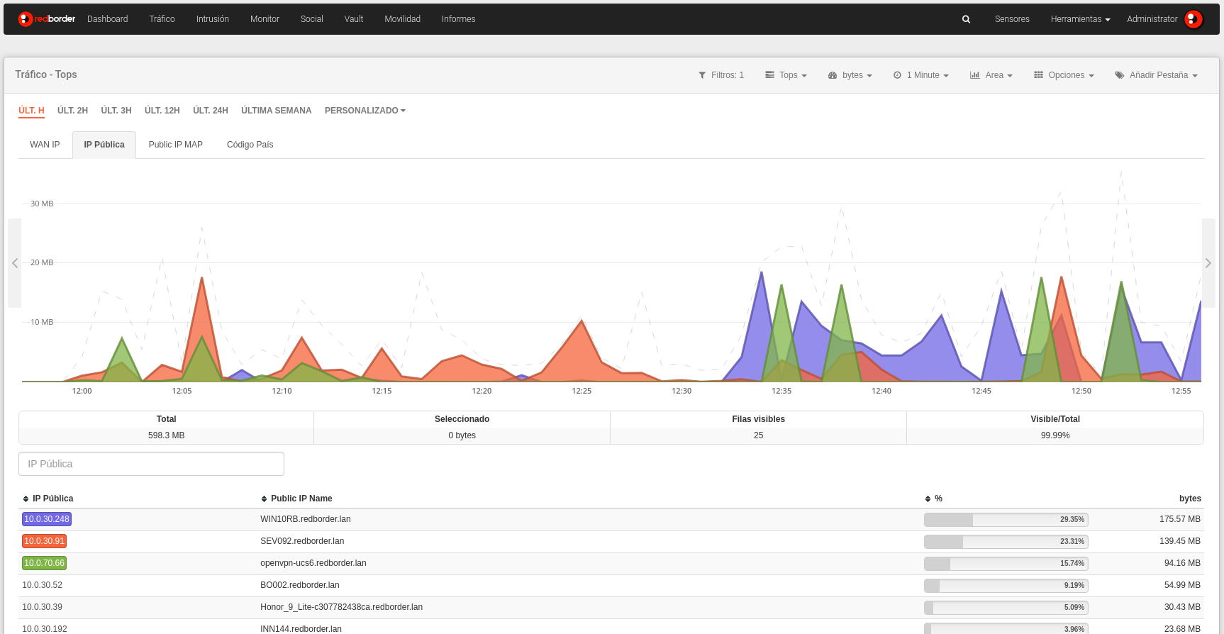This screenshot has height=634, width=1224.
Task: Open the Movilidad menu
Action: [x=402, y=19]
